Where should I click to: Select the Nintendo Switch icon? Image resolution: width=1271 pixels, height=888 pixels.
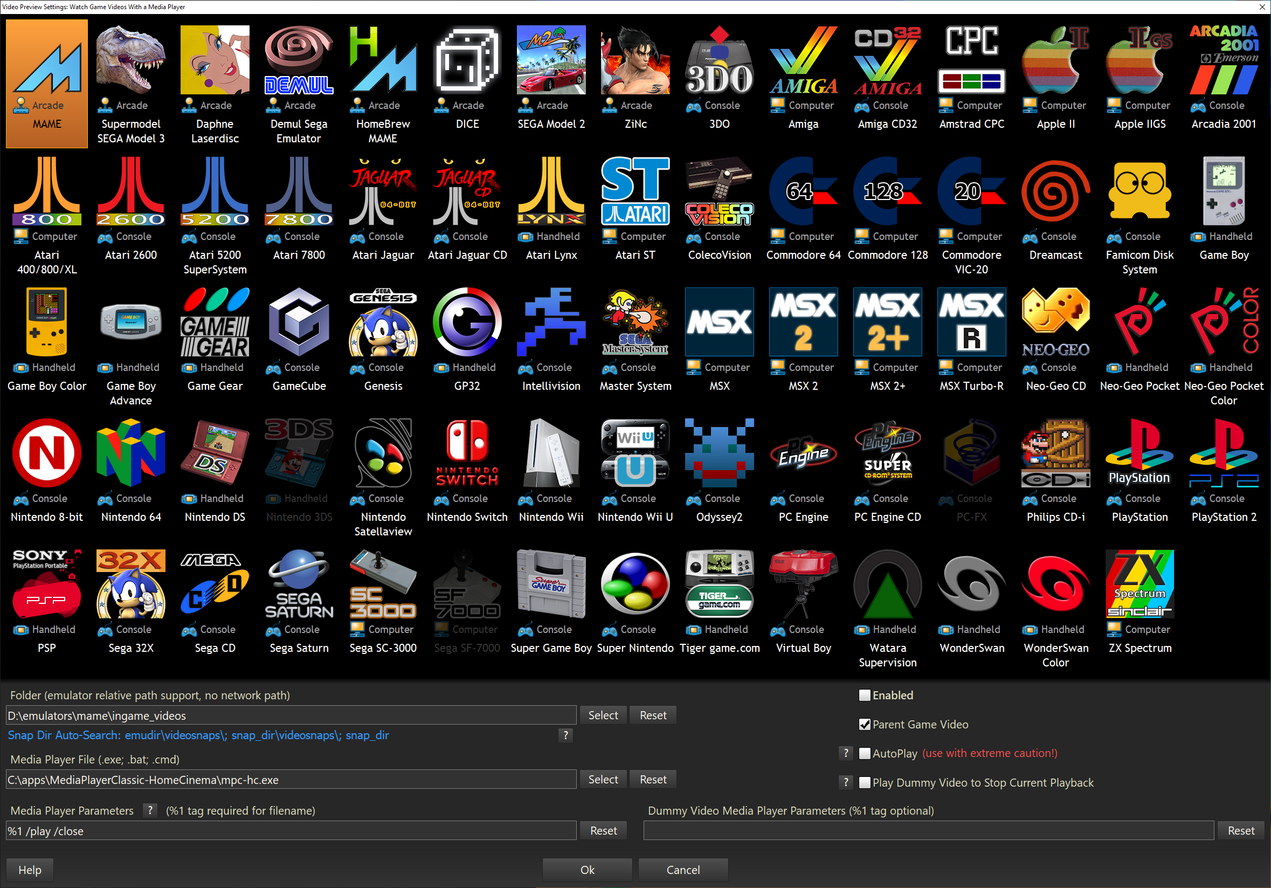tap(467, 453)
